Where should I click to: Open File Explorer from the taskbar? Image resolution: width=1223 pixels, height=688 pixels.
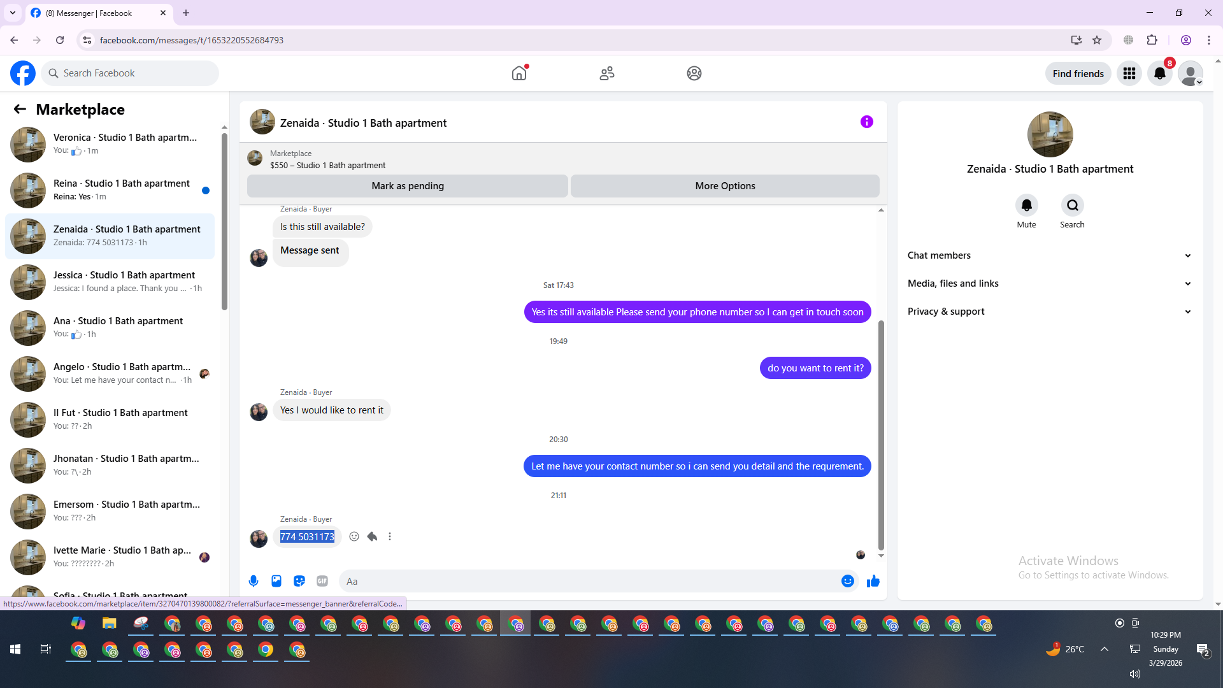click(x=110, y=623)
